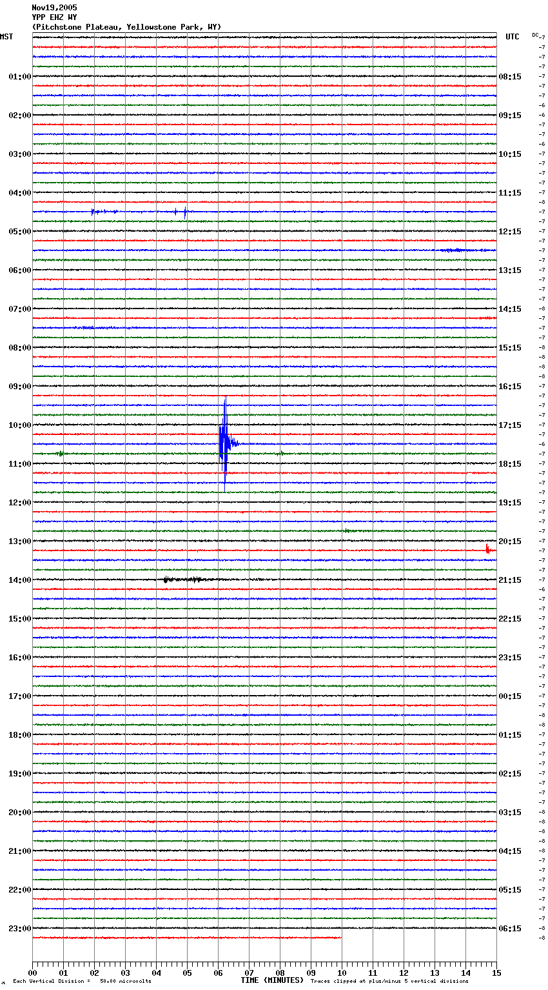
Task: Click the 19:15 UTC time label
Action: [510, 503]
